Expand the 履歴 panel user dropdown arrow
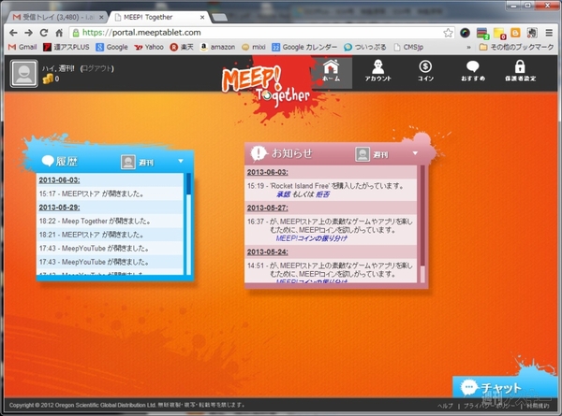 181,161
